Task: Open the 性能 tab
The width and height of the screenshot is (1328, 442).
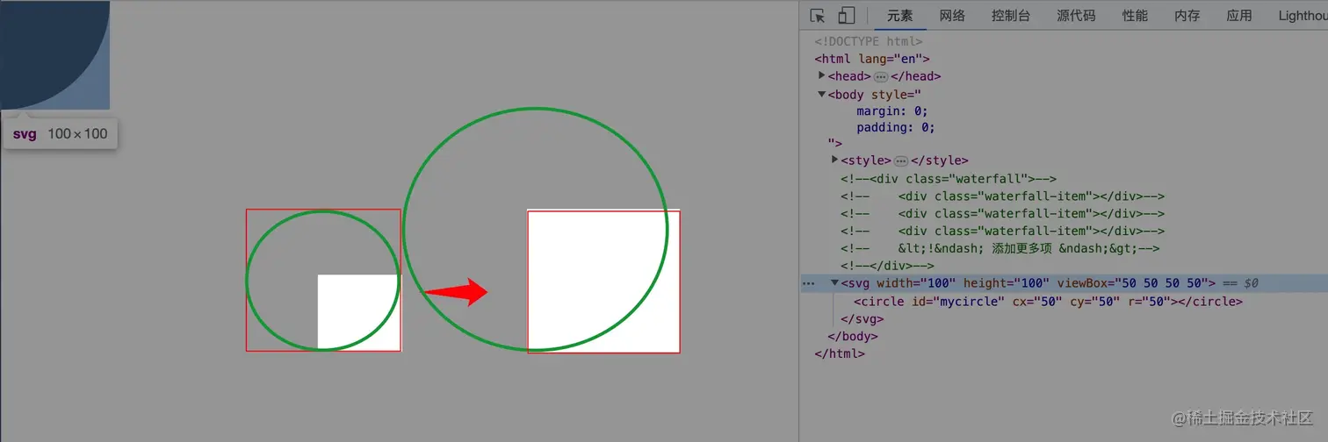Action: point(1135,16)
